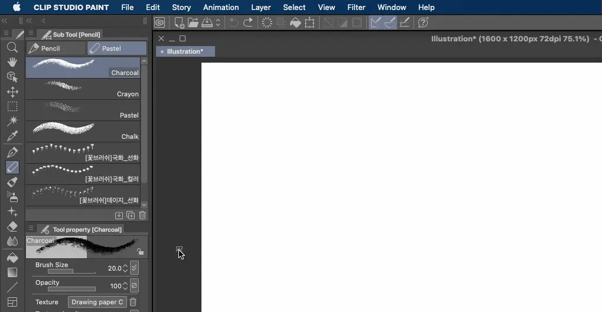Viewport: 602px width, 312px height.
Task: Click the Redo arrow
Action: click(248, 22)
